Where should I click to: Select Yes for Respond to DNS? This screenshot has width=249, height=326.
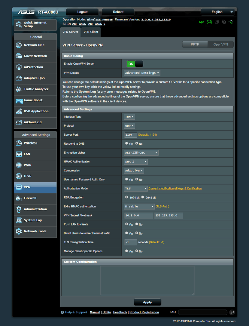[126, 143]
